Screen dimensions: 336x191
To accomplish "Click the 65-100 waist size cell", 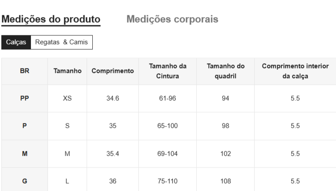I will [168, 126].
